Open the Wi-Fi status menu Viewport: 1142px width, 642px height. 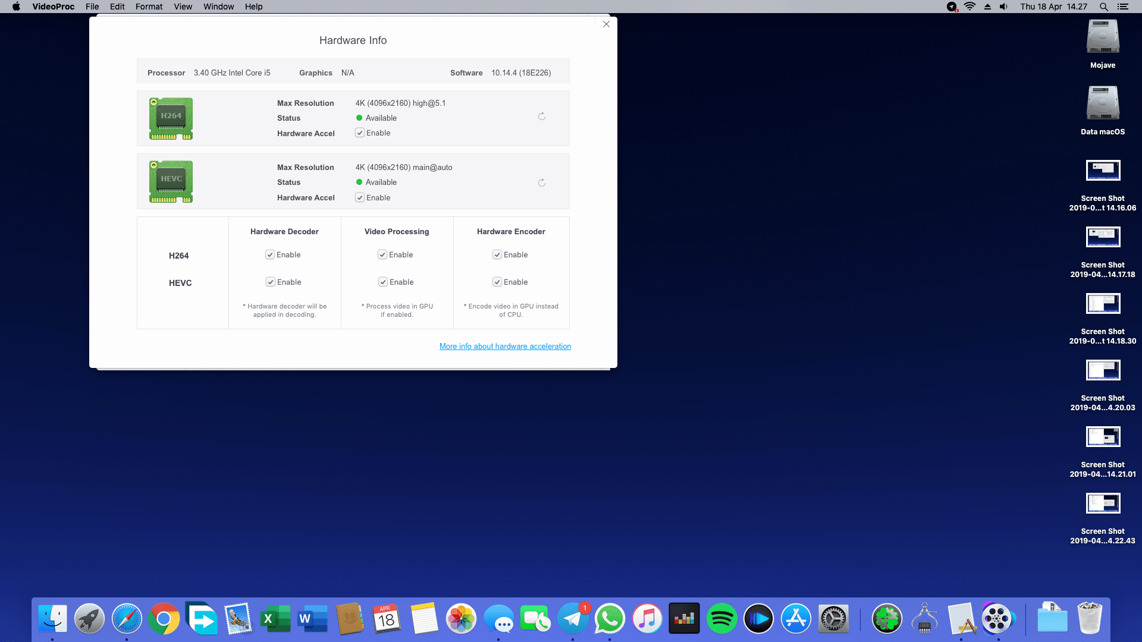970,7
